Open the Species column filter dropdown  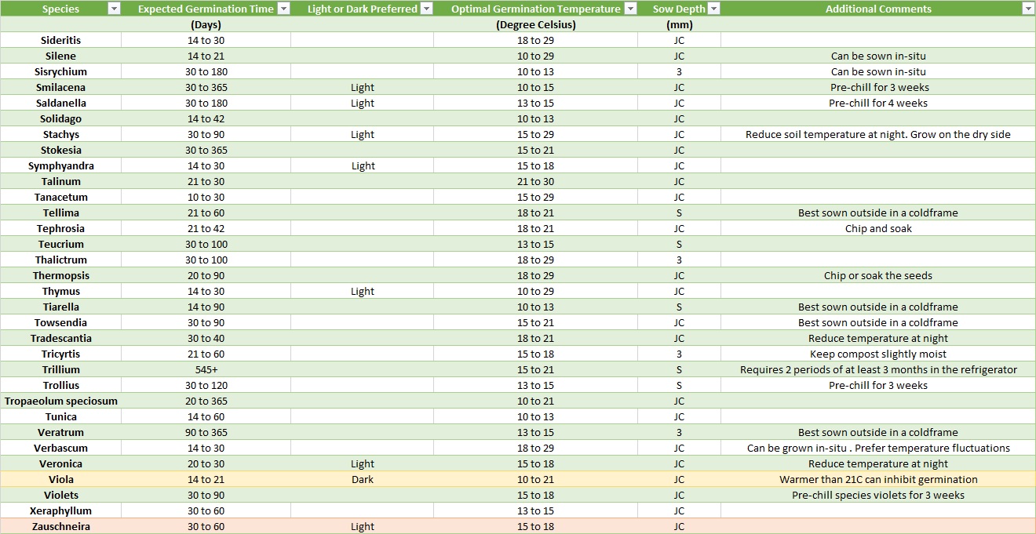[114, 9]
